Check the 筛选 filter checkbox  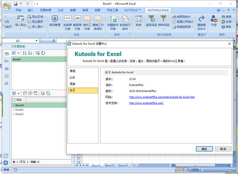(13, 99)
